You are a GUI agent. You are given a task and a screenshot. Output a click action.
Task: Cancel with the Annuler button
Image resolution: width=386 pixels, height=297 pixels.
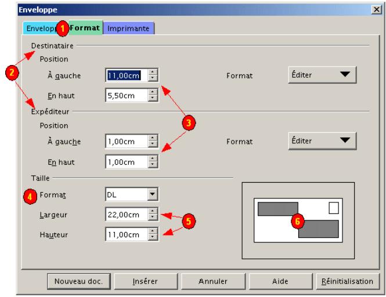213,281
